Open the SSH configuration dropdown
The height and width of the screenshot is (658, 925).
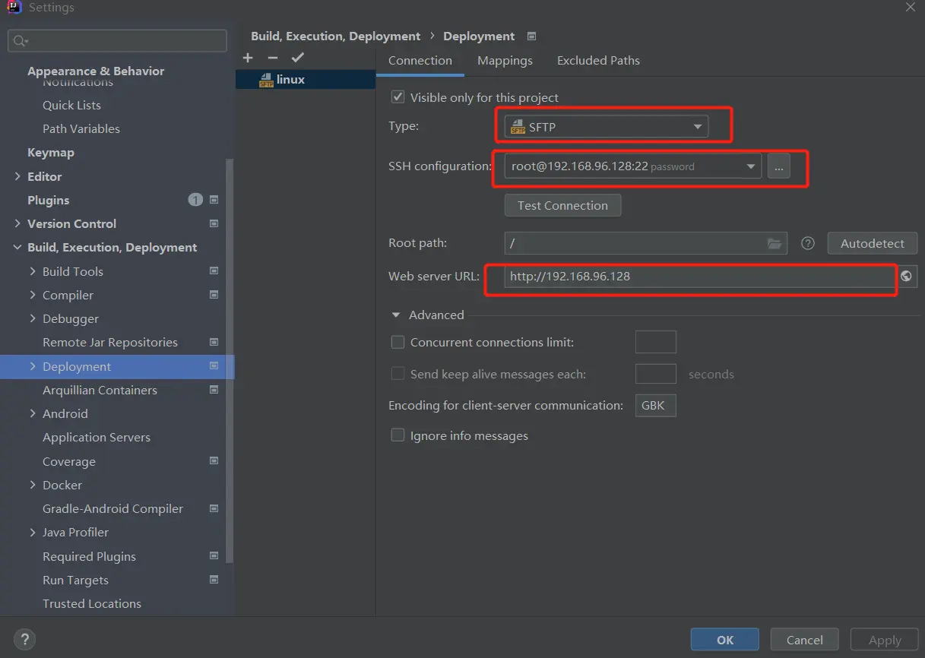[632, 166]
